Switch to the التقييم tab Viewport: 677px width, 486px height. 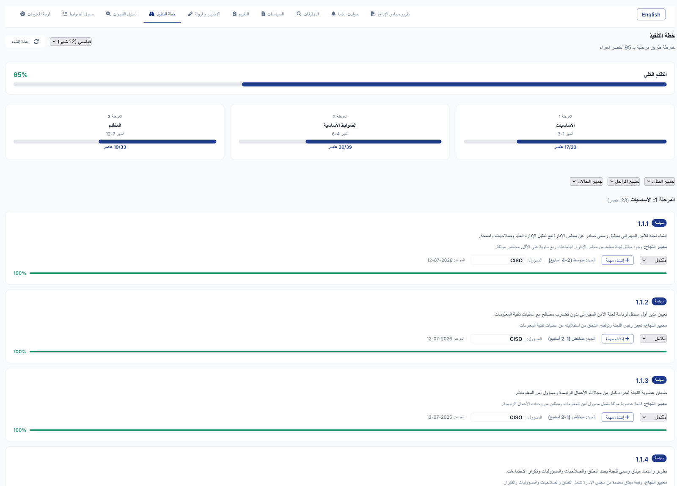tap(241, 13)
